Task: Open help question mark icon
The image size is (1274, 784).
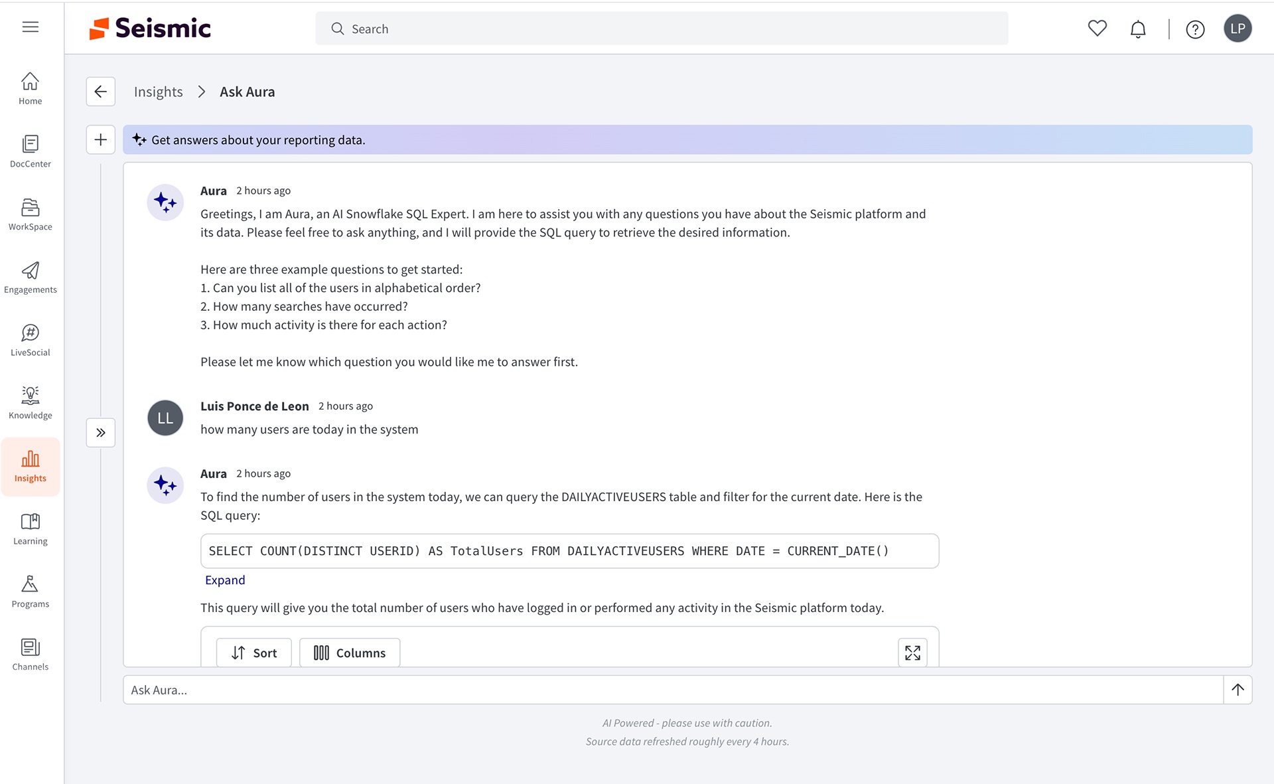Action: [1195, 29]
